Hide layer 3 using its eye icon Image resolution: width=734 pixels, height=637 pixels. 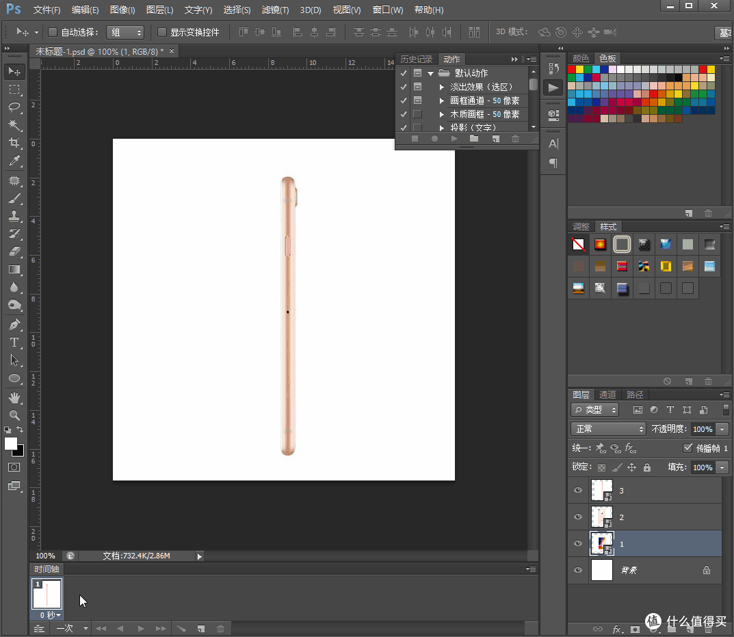click(578, 490)
